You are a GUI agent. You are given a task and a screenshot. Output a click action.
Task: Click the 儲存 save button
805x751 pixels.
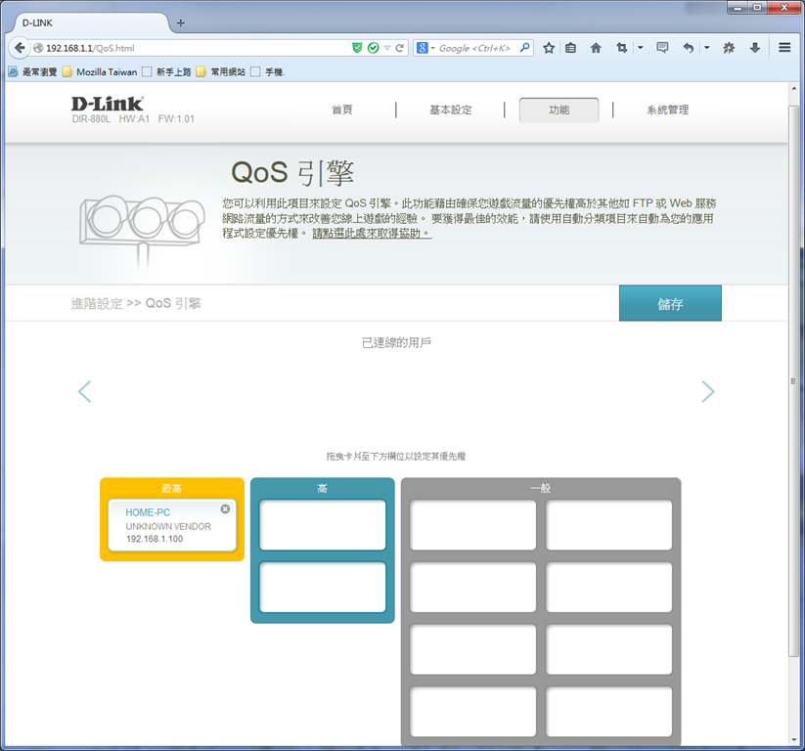pyautogui.click(x=670, y=303)
